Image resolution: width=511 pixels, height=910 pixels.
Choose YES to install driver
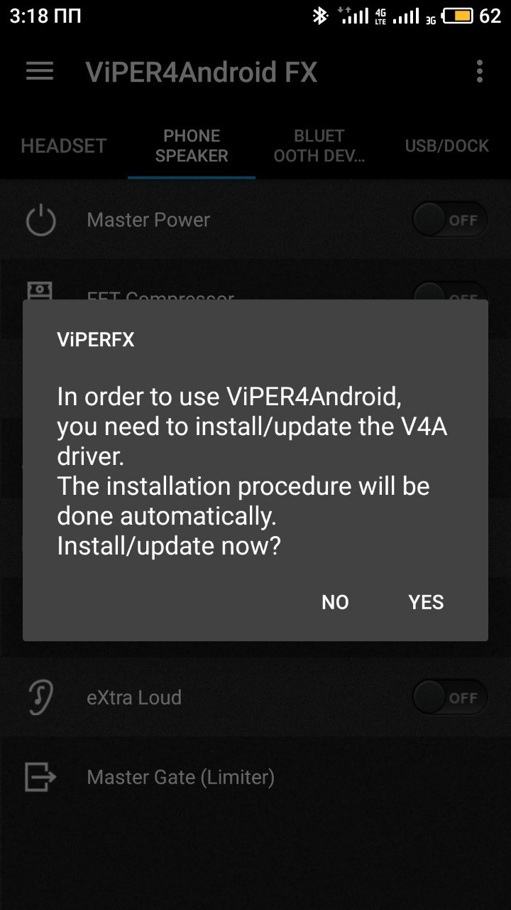click(426, 602)
